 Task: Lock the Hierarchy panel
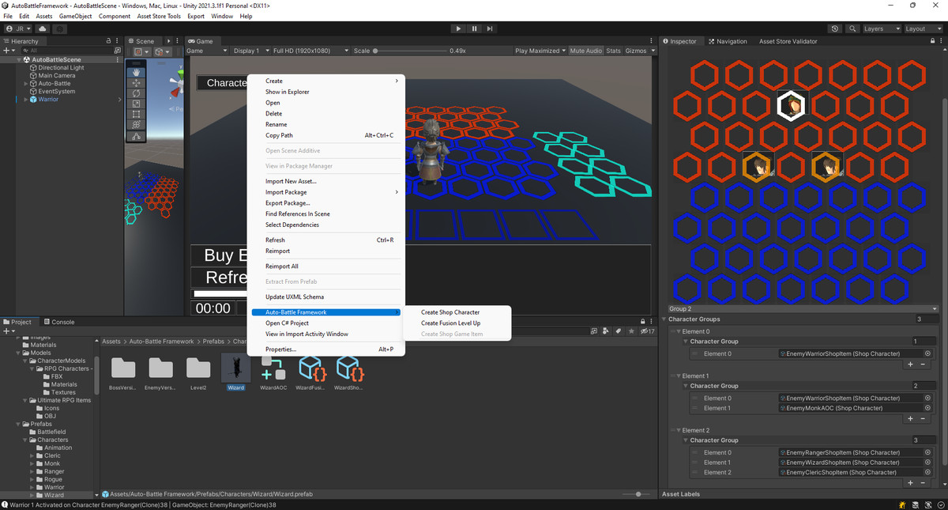click(108, 41)
